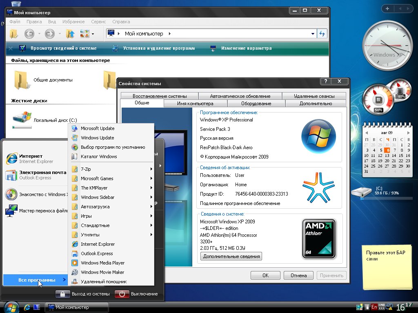Launch Windows Update from programs menu
The height and width of the screenshot is (313, 418).
click(x=111, y=138)
